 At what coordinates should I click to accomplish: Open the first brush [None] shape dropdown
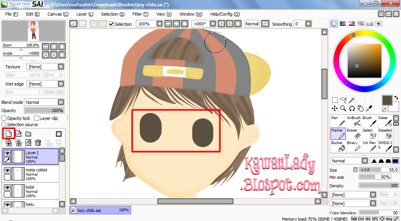pyautogui.click(x=373, y=195)
